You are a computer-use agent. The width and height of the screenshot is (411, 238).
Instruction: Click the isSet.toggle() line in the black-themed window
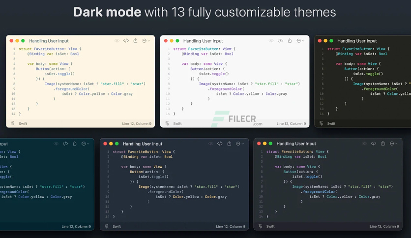368,74
